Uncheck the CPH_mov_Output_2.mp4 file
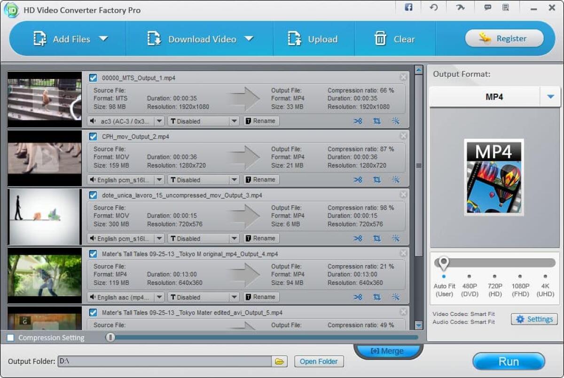564x378 pixels. coord(93,136)
